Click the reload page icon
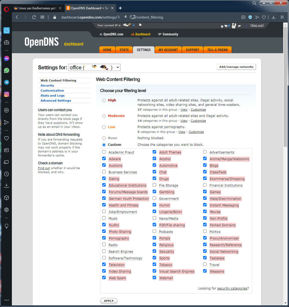 coord(34,17)
